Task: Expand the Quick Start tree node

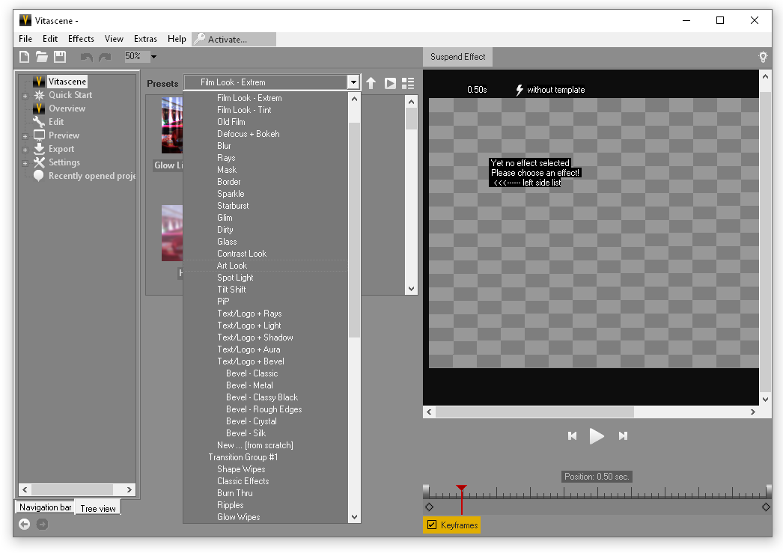Action: click(25, 96)
